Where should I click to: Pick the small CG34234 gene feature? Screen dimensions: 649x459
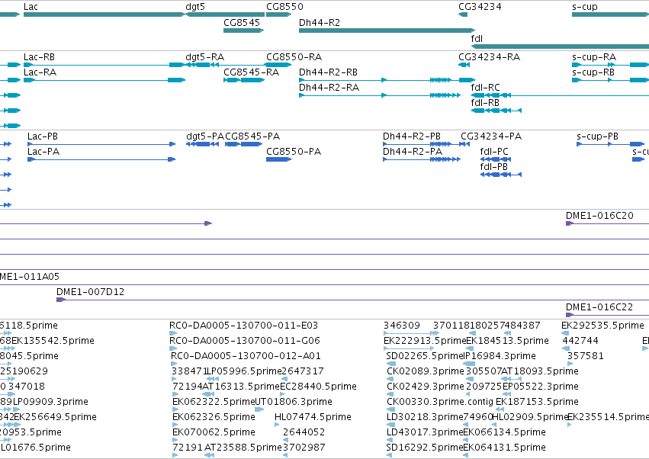point(463,14)
